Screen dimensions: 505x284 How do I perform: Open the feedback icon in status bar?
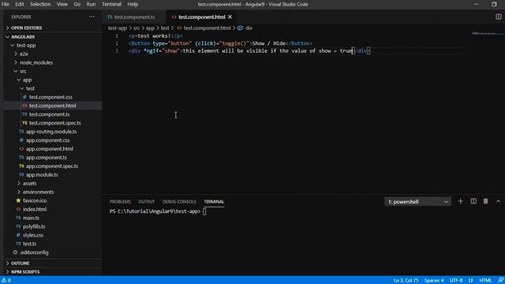point(500,280)
